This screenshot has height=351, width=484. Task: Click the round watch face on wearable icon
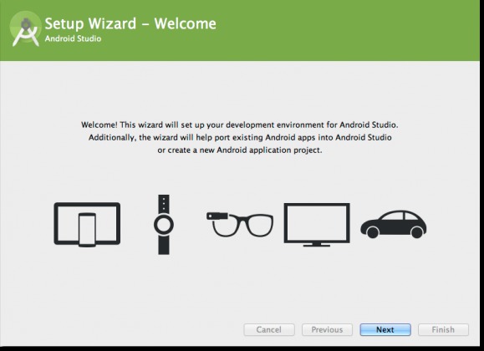pyautogui.click(x=164, y=225)
